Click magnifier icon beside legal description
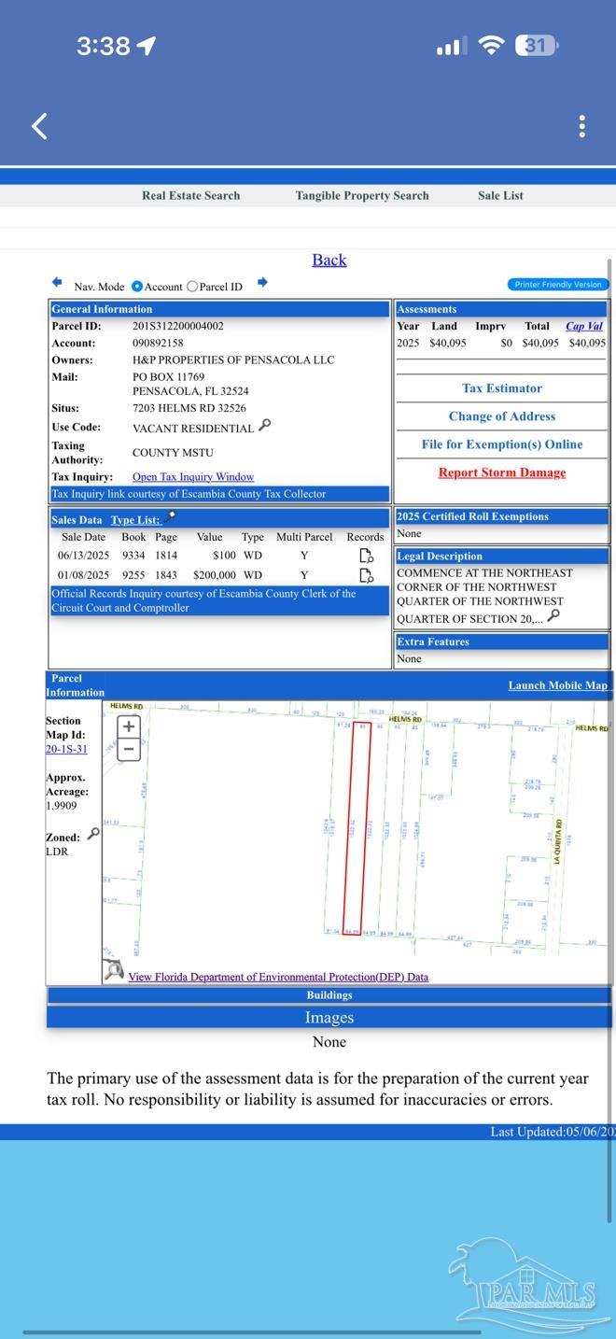616x1339 pixels. coord(553,616)
